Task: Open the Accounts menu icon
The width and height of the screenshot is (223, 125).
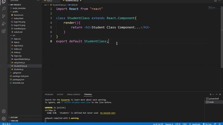Action: tap(4, 111)
